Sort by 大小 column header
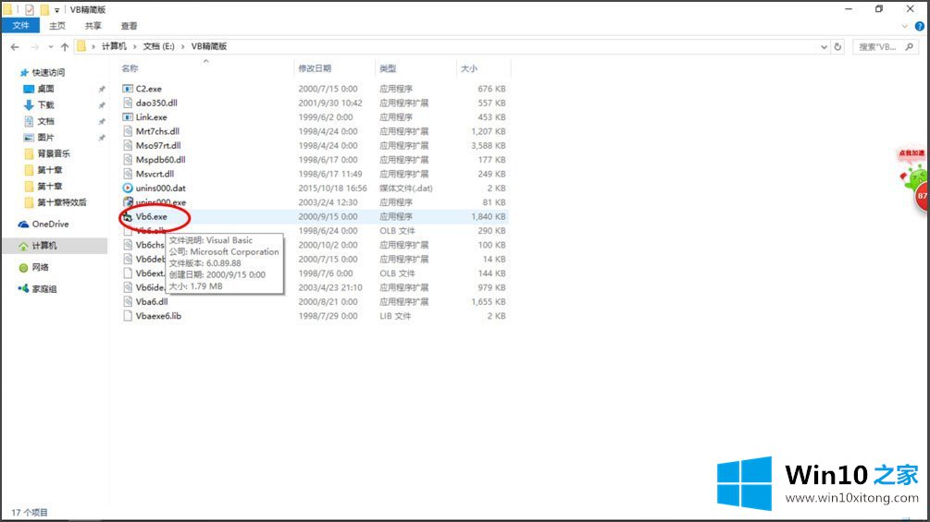The height and width of the screenshot is (522, 930). [x=469, y=68]
